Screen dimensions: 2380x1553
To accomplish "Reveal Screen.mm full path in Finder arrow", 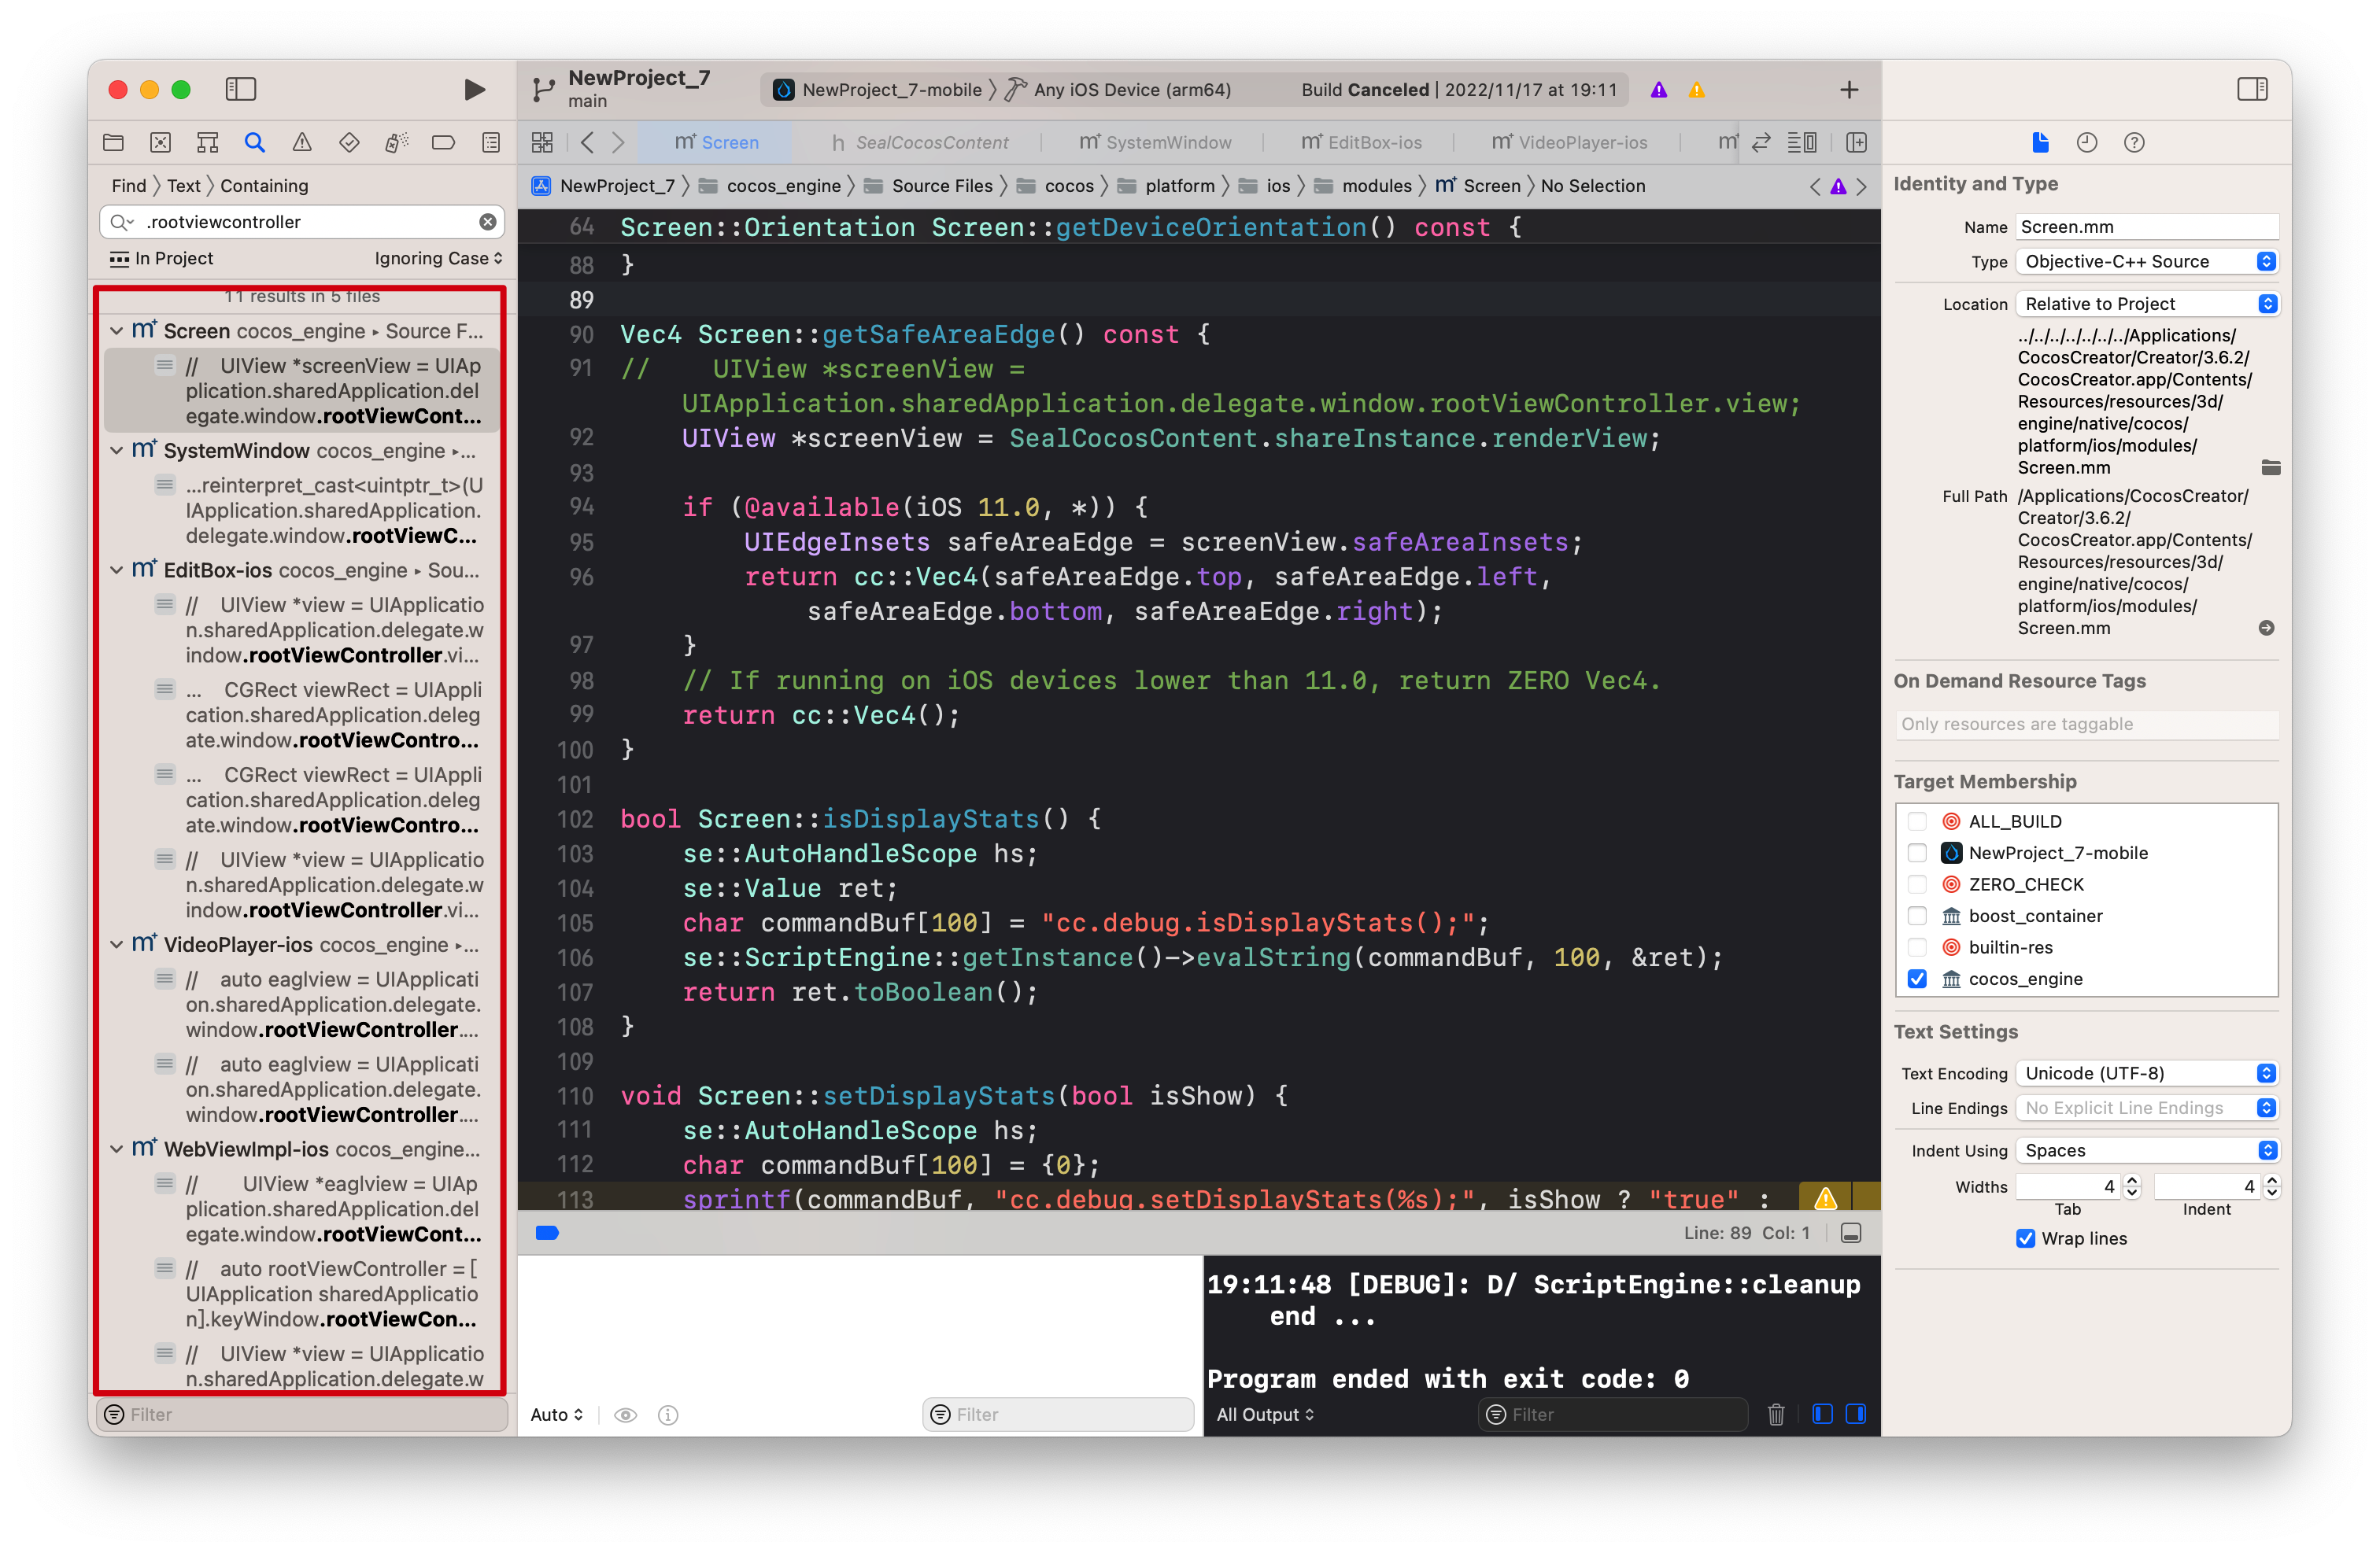I will 2267,628.
